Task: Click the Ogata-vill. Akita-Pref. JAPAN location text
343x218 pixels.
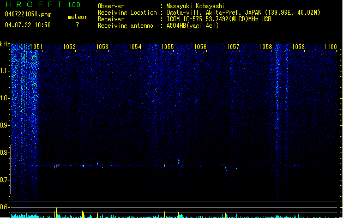Action: click(243, 13)
